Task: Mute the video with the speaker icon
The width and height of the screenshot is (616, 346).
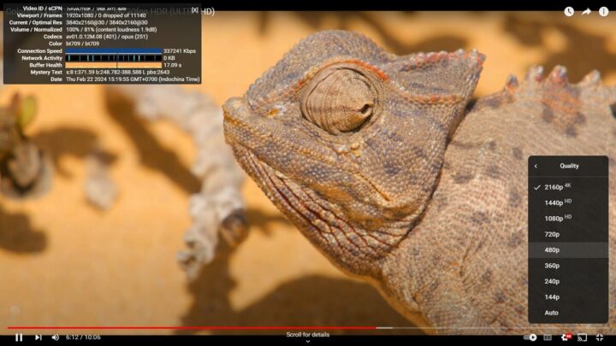Action: pos(56,337)
